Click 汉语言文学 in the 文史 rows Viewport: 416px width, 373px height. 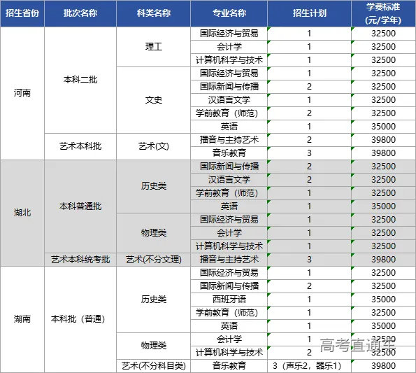(x=229, y=100)
